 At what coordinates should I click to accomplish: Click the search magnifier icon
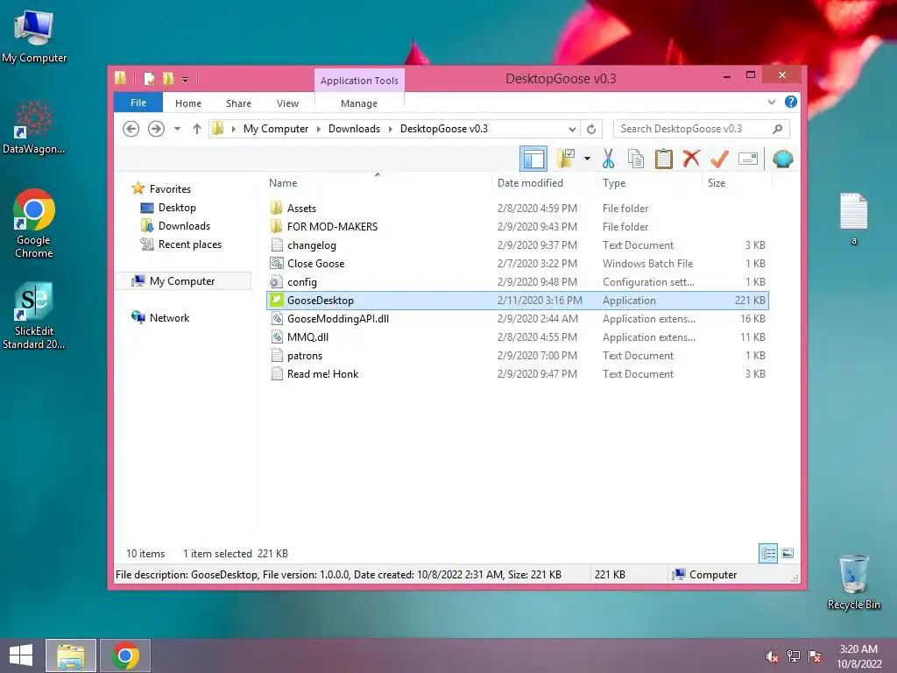coord(778,129)
